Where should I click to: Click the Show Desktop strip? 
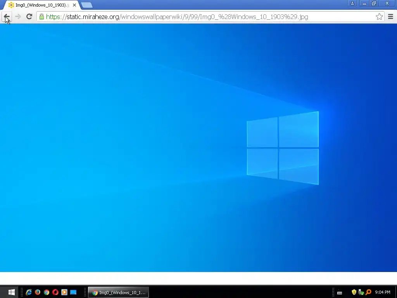[x=396, y=292]
